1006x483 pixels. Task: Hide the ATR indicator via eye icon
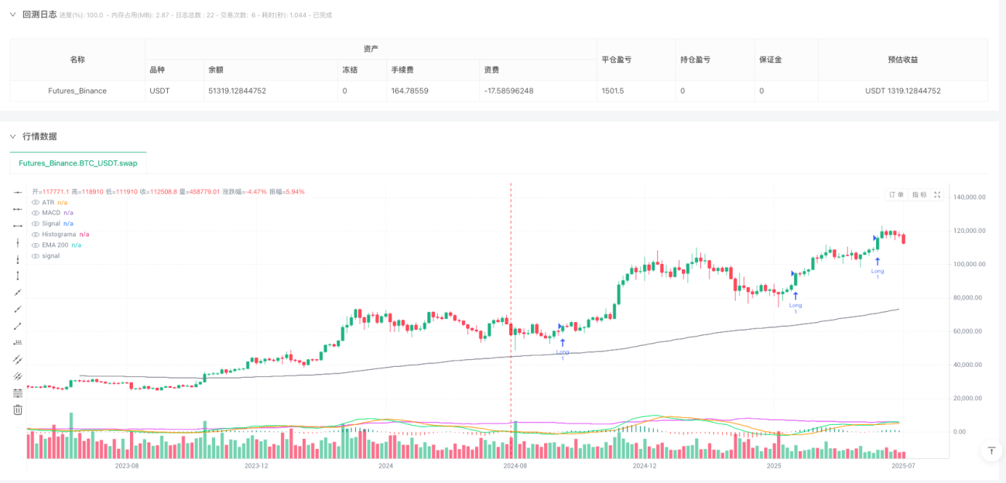35,202
